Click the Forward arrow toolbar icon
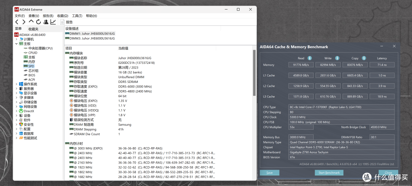 pos(24,22)
